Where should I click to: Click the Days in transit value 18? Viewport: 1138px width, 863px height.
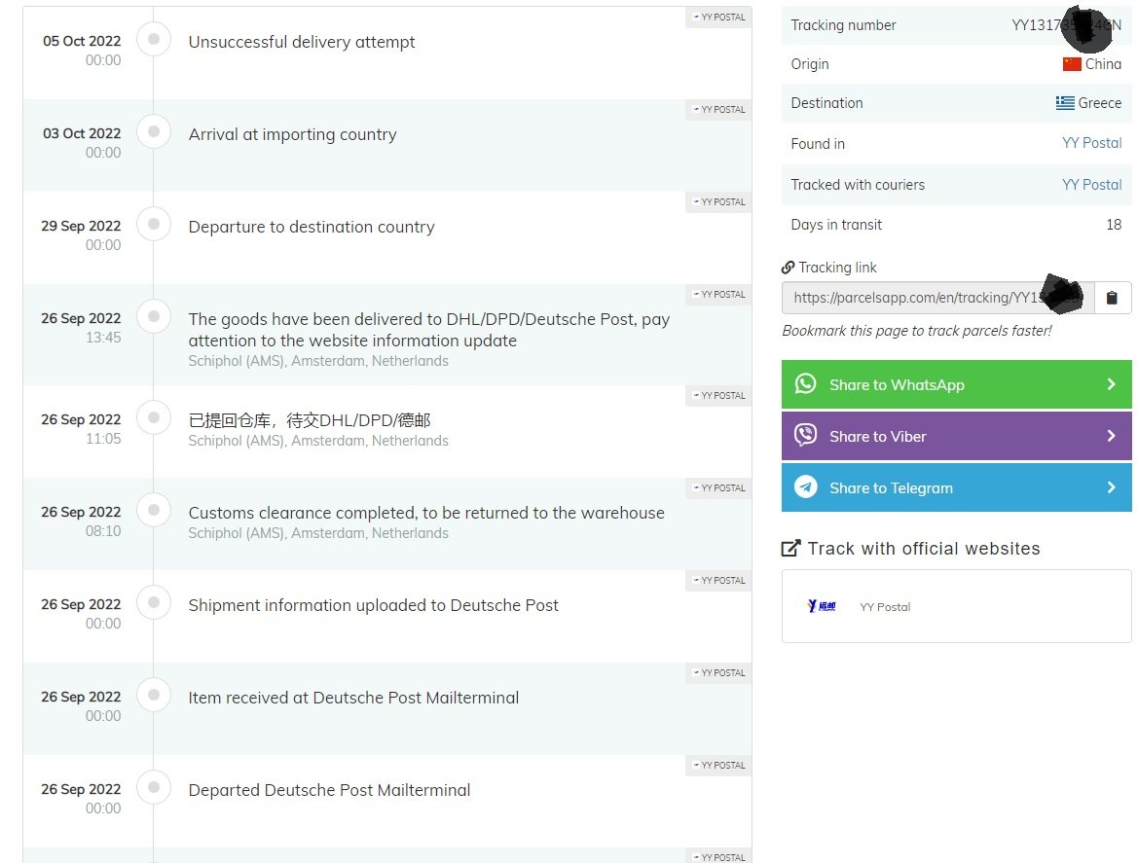(x=1114, y=225)
